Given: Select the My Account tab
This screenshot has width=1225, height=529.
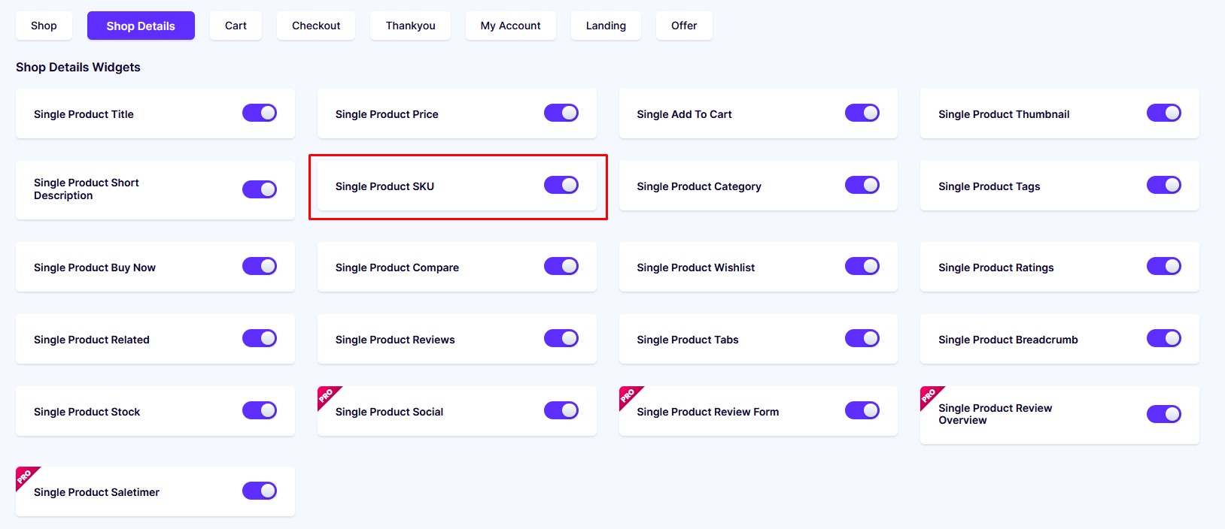Looking at the screenshot, I should point(511,26).
